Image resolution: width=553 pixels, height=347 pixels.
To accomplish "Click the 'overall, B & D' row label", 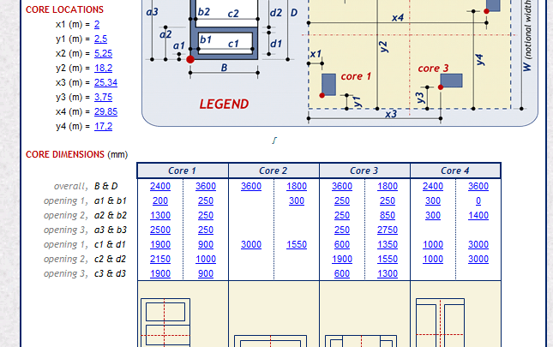I will tap(86, 186).
